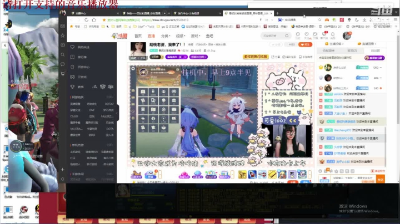
Task: Open the third browser tab
Action: [197, 13]
